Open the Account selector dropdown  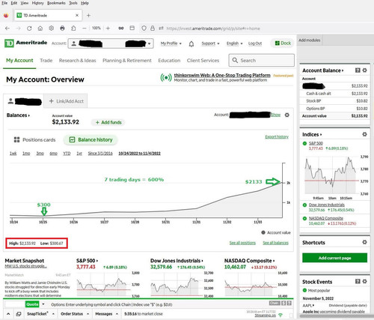[111, 43]
